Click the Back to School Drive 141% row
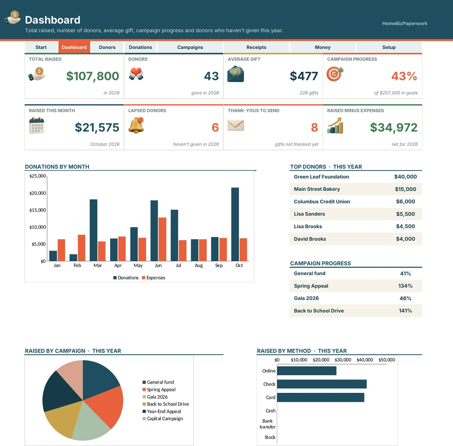The width and height of the screenshot is (453, 446). 356,311
